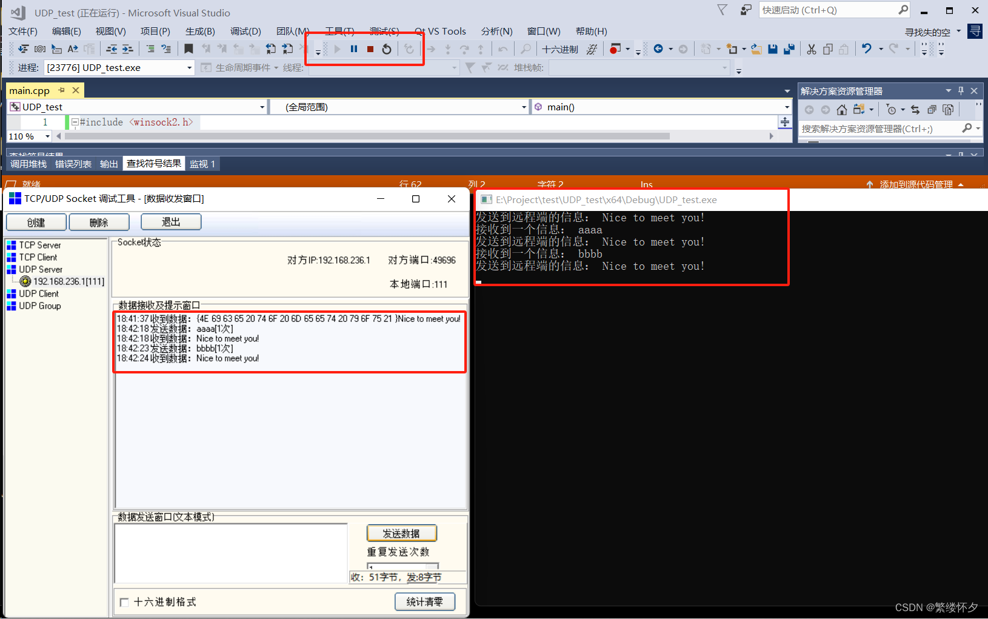Switch to the 调用堆栈 tab
The image size is (988, 619).
28,164
